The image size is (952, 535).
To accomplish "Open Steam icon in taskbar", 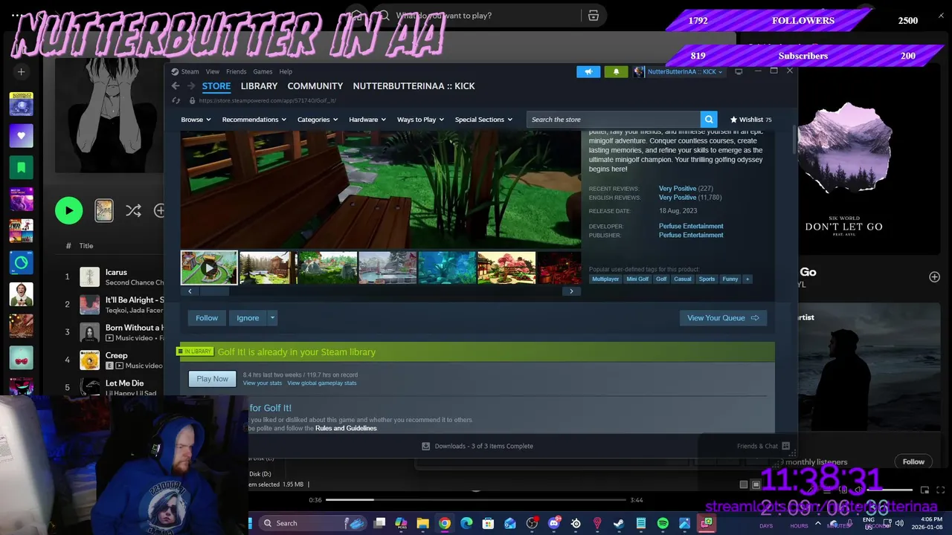I will click(619, 523).
